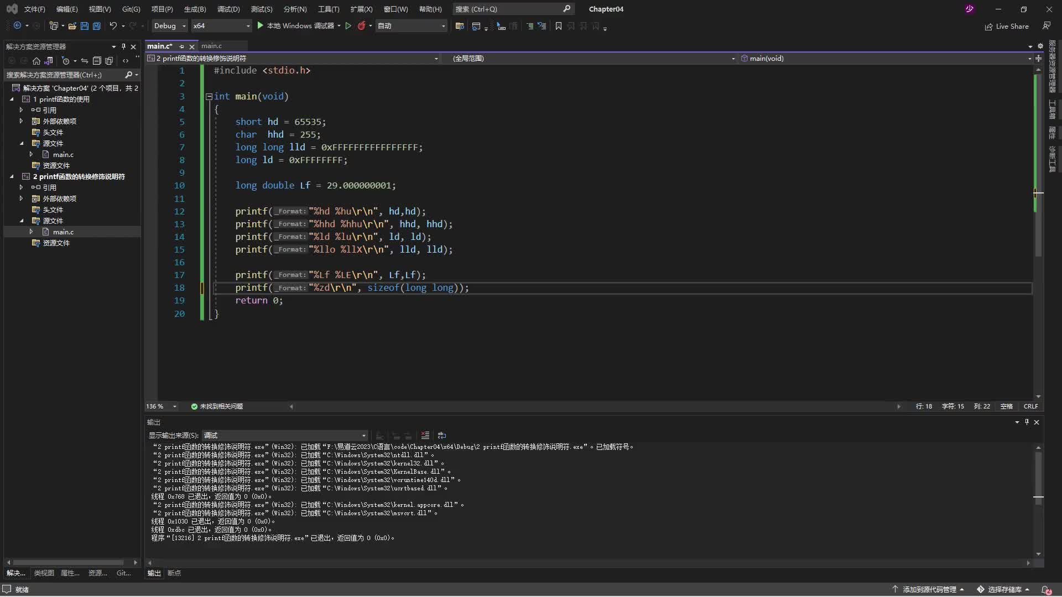Viewport: 1062px width, 597px height.
Task: Click the find in files folder icon
Action: (459, 26)
